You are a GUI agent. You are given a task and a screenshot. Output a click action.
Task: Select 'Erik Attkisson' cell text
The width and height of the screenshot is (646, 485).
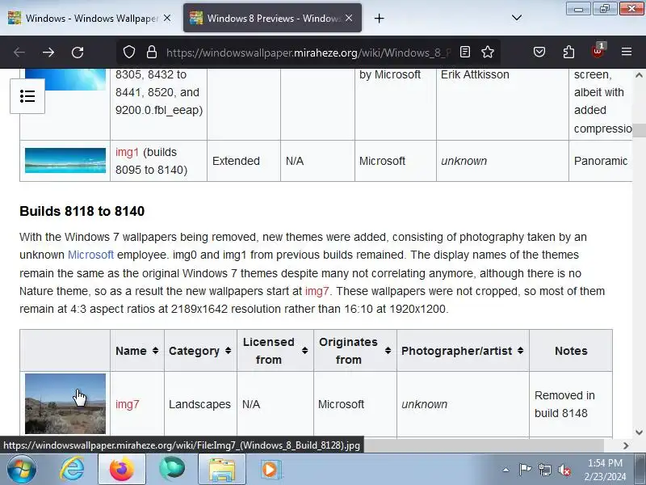pos(475,74)
